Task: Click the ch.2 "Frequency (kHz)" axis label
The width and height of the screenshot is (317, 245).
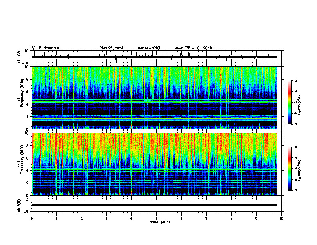Action: 22,159
